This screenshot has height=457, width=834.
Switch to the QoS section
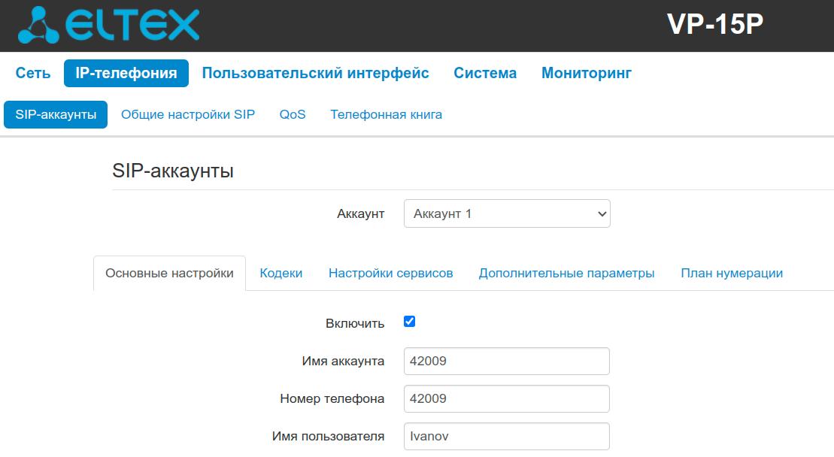[293, 115]
